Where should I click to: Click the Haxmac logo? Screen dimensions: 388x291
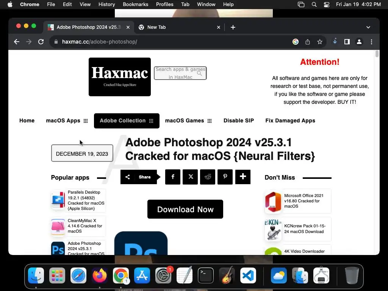[120, 77]
